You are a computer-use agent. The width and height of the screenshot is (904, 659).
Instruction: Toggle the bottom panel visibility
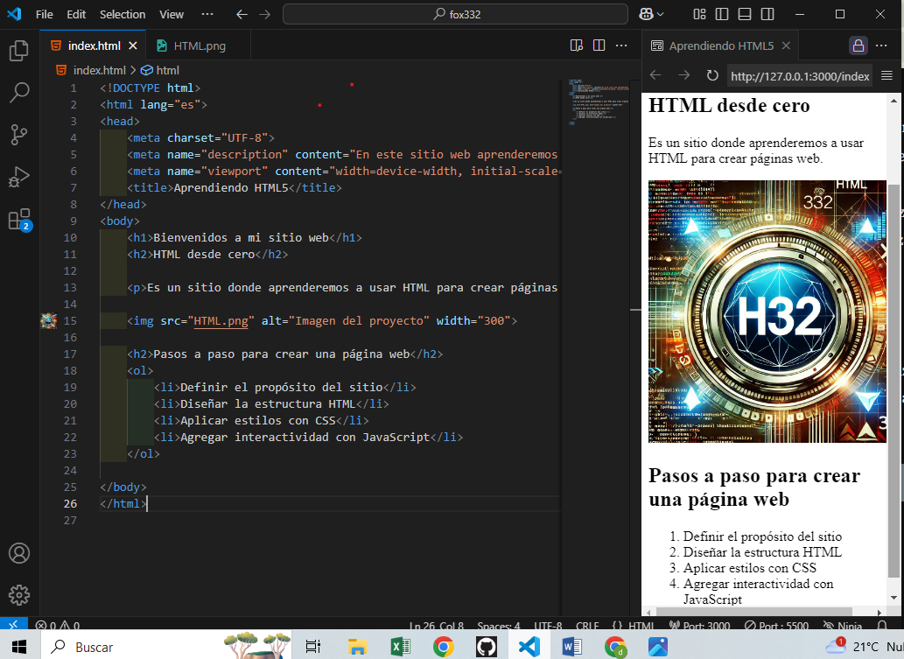(745, 14)
